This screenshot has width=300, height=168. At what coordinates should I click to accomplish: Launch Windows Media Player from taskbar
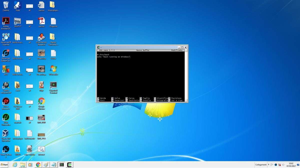30,165
